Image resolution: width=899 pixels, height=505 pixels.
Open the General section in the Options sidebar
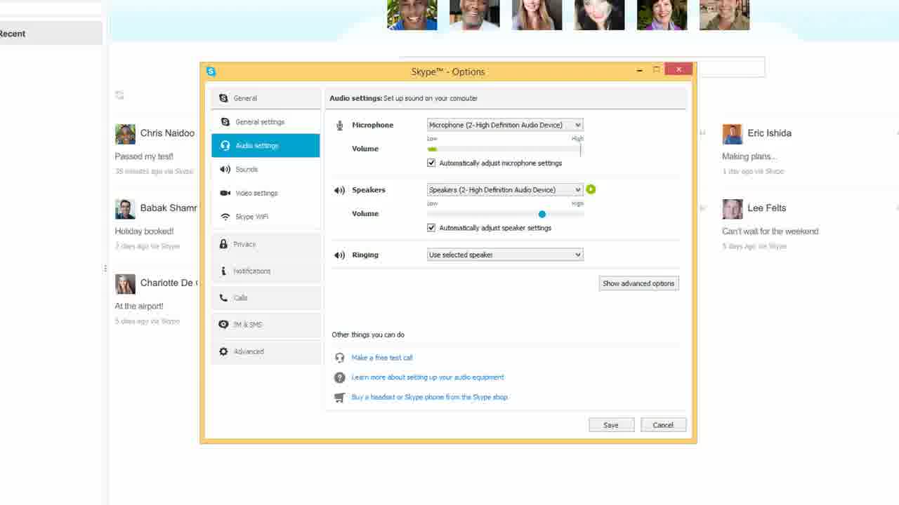tap(266, 98)
